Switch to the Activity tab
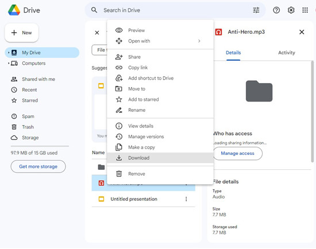This screenshot has width=316, height=249. point(286,53)
